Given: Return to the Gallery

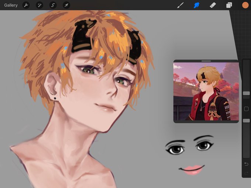Looking at the screenshot, I should (x=11, y=5).
